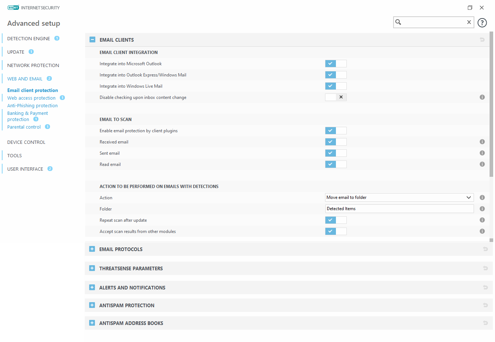
Task: Open the Update category
Action: (x=16, y=52)
